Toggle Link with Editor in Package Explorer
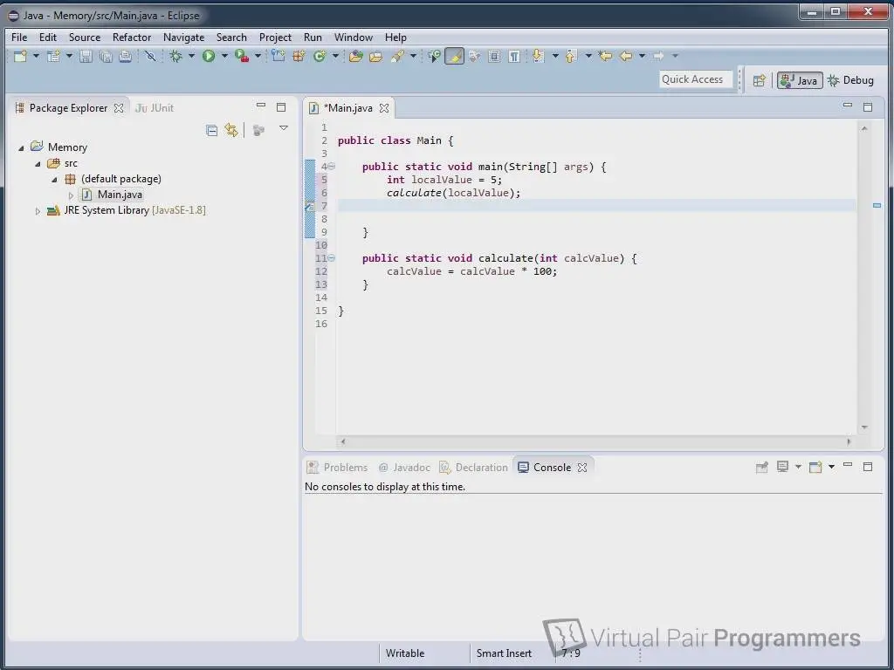 click(230, 130)
